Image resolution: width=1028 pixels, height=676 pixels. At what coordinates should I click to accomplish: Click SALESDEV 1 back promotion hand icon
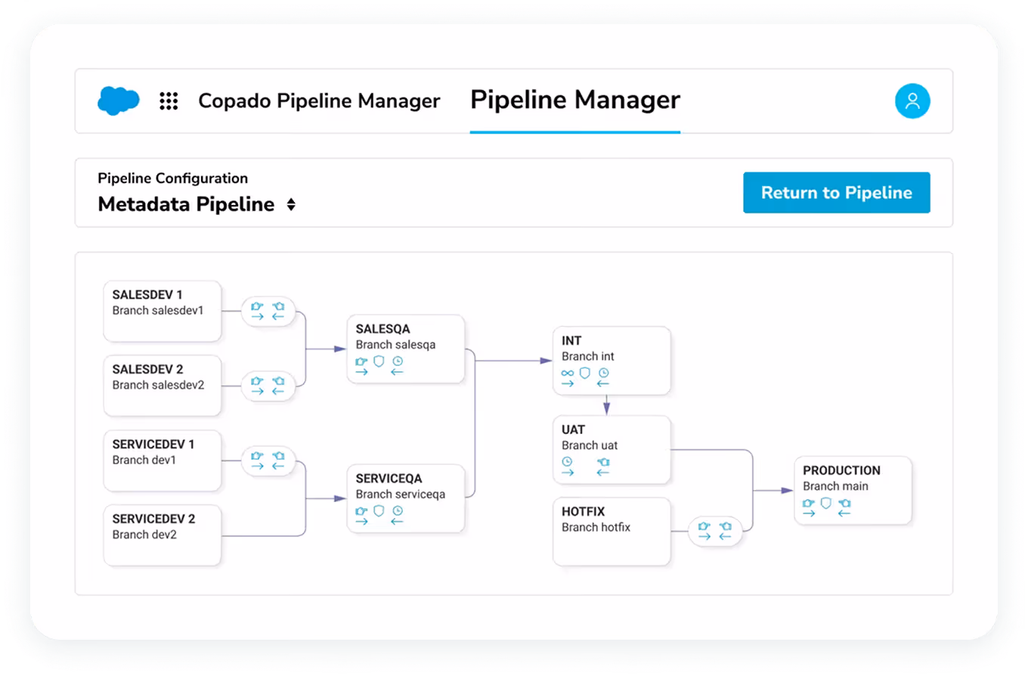278,306
